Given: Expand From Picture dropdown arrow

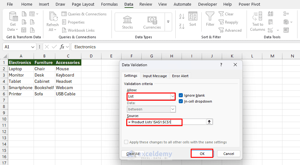Looking at the screenshot, I should [x=37, y=14].
